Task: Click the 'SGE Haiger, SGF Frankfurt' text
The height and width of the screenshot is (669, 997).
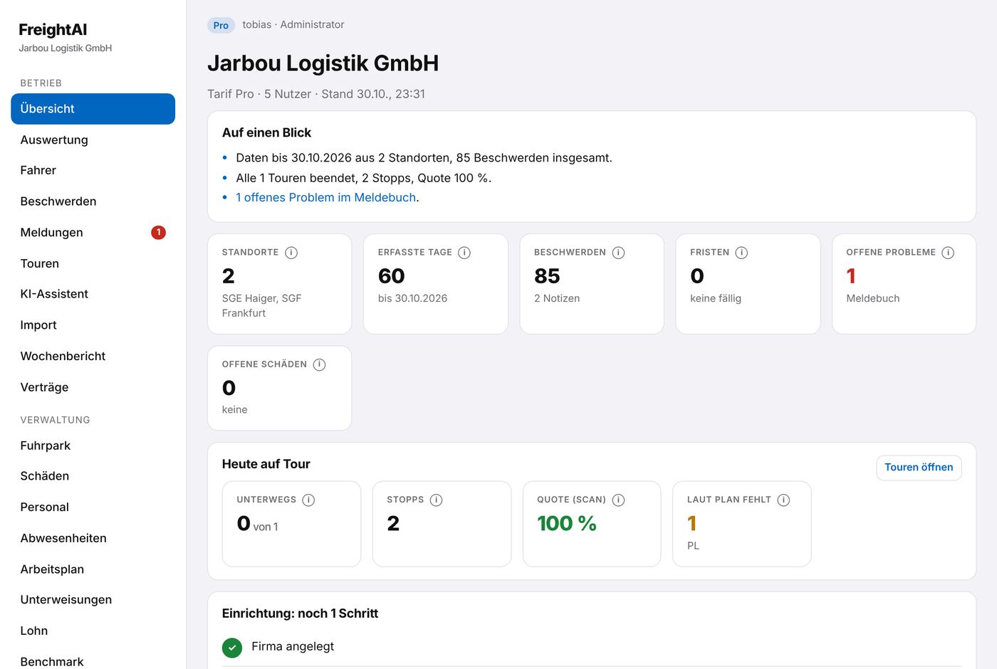Action: click(x=261, y=305)
